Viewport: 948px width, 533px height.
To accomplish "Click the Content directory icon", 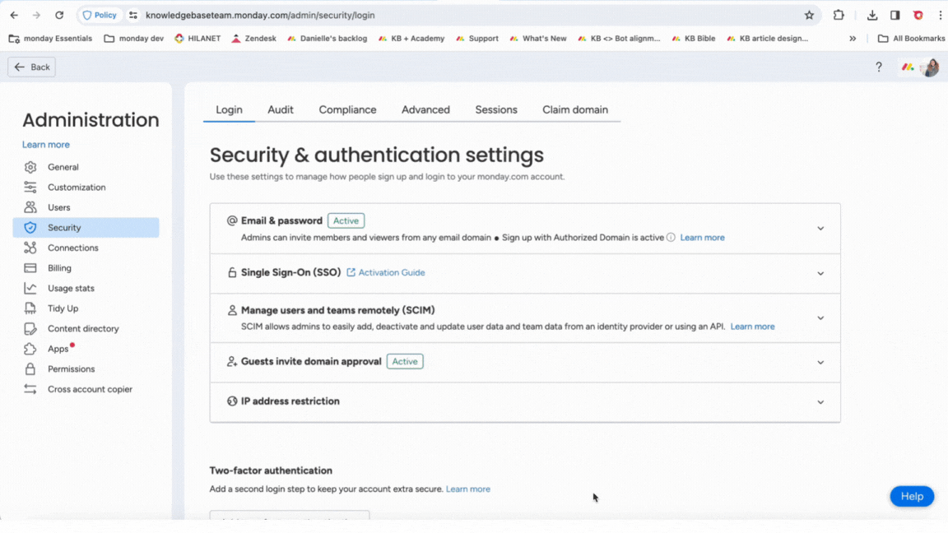I will pos(30,329).
